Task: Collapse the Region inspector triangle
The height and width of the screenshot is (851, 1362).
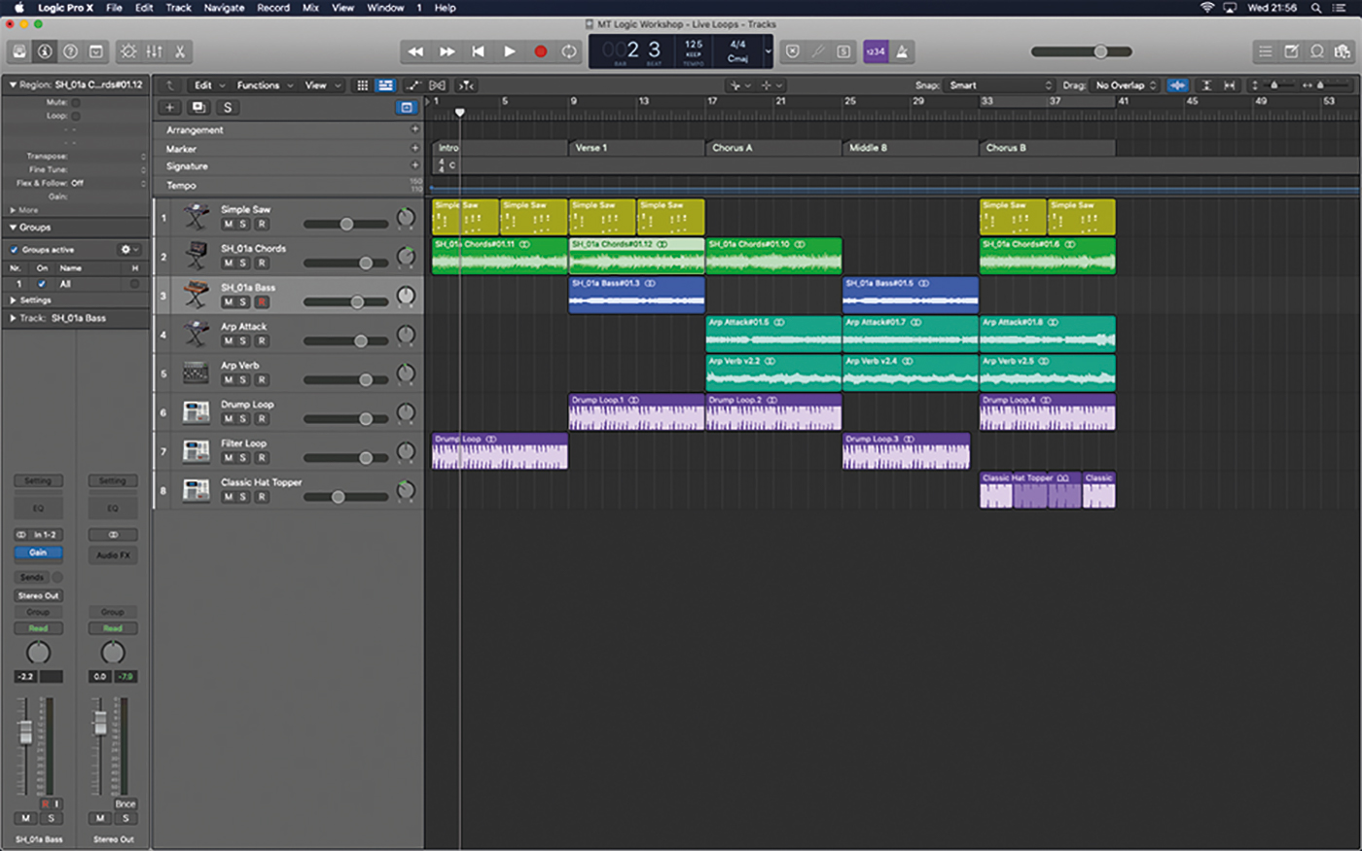Action: point(12,85)
